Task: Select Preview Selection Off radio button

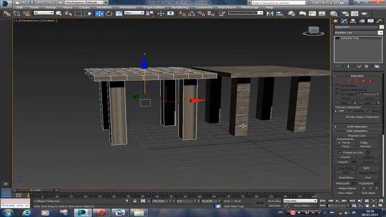Action: [x=336, y=111]
